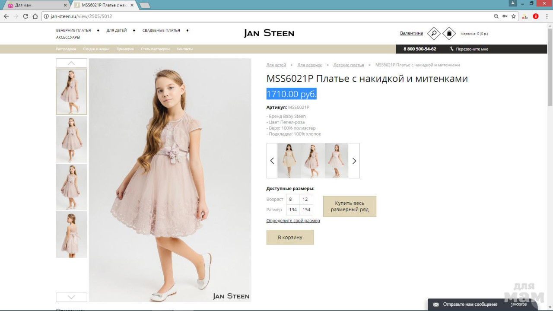This screenshot has width=553, height=311.
Task: Click the key password icon in address bar
Action: click(505, 16)
